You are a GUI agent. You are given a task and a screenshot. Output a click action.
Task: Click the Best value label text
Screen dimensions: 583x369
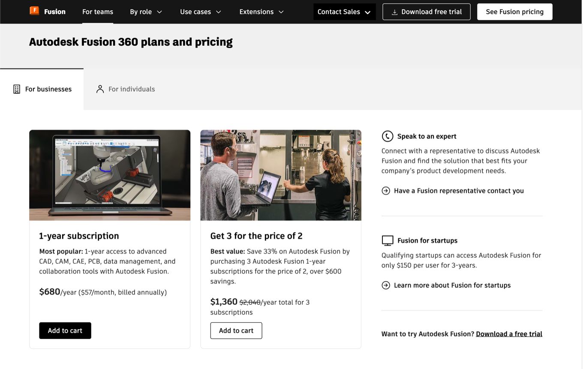(228, 252)
